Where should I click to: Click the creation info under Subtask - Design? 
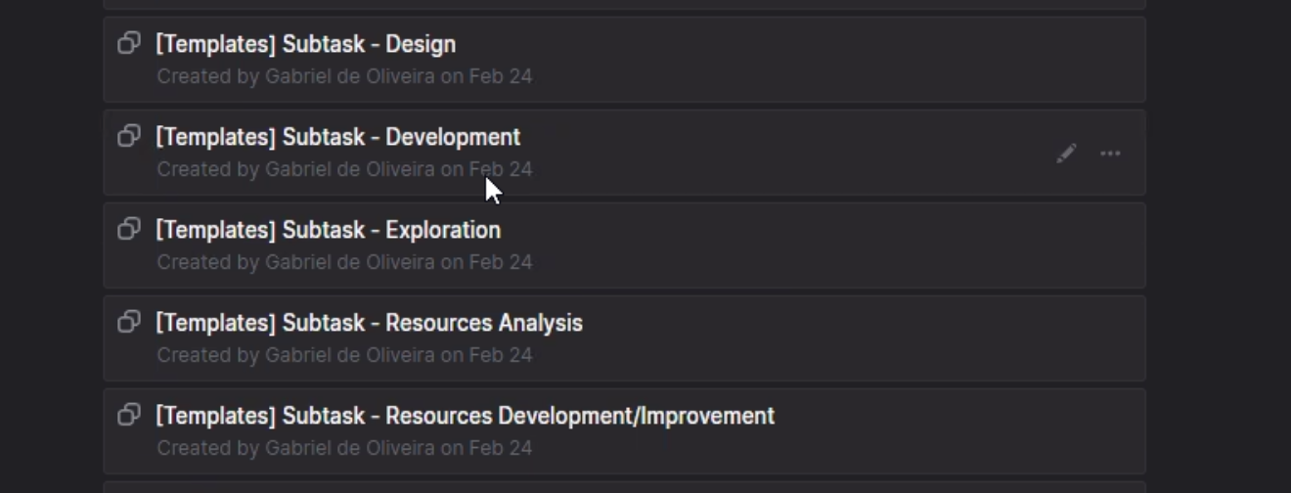[x=344, y=76]
